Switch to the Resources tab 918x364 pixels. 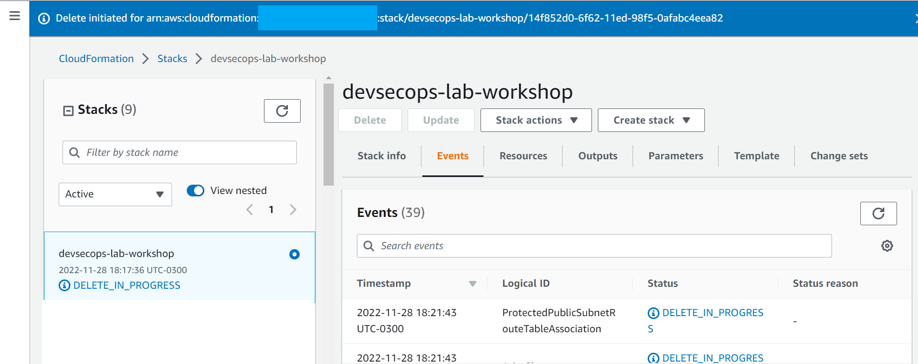524,156
